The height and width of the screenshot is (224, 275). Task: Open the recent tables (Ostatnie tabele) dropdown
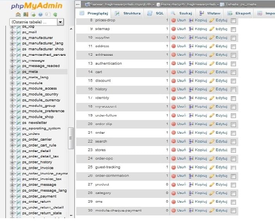pos(60,22)
